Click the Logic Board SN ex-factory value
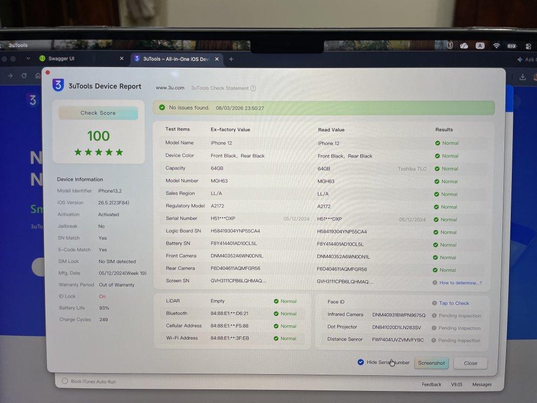Image resolution: width=537 pixels, height=403 pixels. 235,231
